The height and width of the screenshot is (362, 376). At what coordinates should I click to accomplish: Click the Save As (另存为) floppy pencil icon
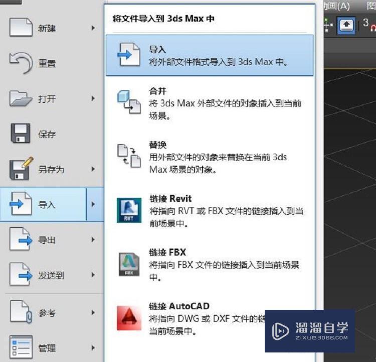click(21, 168)
